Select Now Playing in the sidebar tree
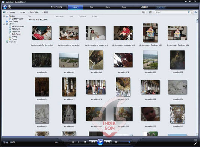The width and height of the screenshot is (200, 147). 14,21
